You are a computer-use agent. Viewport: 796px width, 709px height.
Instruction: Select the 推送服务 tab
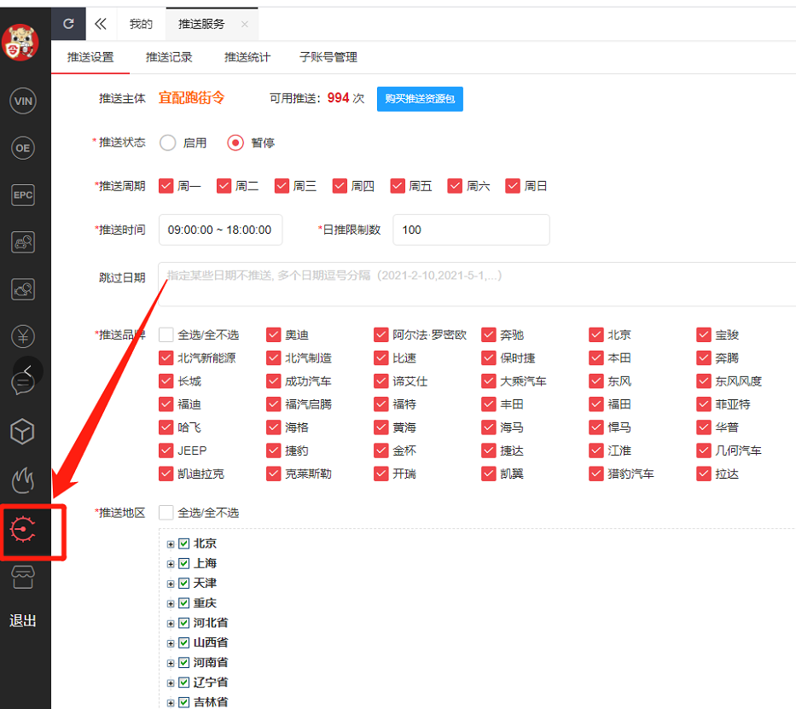201,24
